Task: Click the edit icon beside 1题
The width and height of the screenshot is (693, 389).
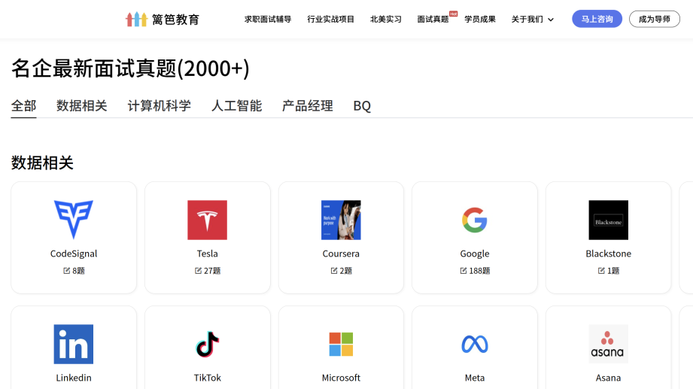Action: 601,271
